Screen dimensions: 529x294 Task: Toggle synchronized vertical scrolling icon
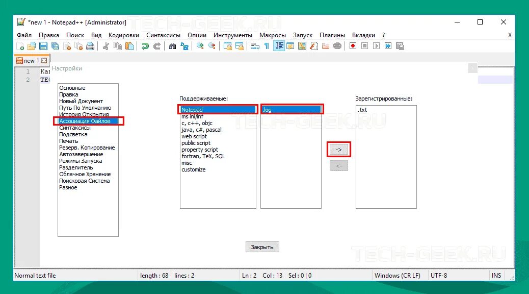228,46
